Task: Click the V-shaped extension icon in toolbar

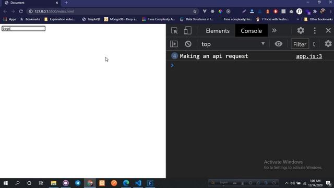Action: click(205, 11)
